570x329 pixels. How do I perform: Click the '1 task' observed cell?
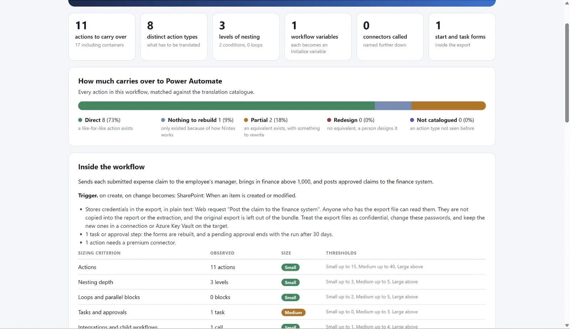pos(217,312)
